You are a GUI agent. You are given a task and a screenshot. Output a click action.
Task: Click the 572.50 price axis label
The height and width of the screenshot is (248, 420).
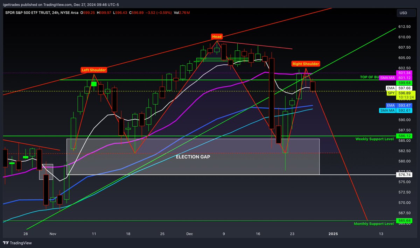point(404,192)
